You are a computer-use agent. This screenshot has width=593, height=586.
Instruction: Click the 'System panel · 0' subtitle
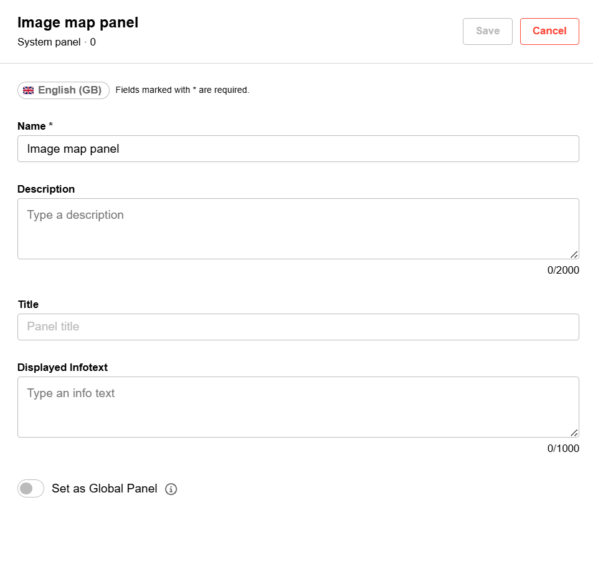57,42
